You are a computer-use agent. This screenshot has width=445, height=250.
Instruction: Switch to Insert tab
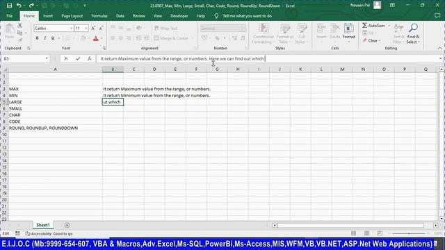(x=48, y=16)
